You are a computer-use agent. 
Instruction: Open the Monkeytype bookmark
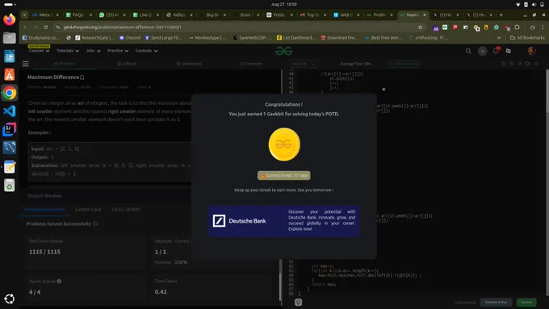(207, 38)
